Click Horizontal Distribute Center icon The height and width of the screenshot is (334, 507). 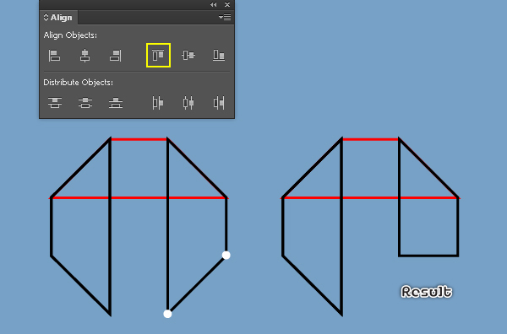188,103
